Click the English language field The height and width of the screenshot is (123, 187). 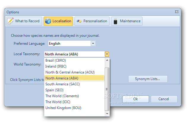pos(72,44)
